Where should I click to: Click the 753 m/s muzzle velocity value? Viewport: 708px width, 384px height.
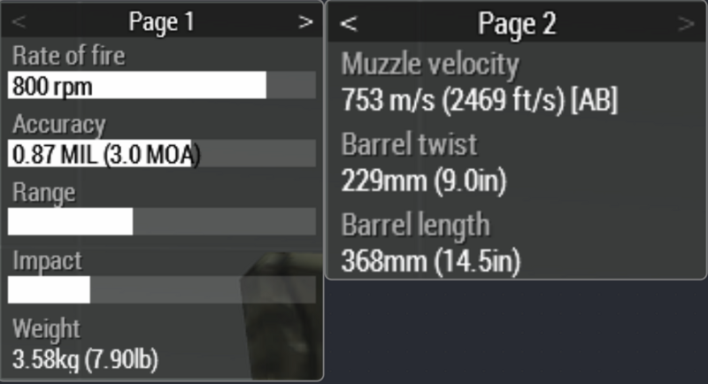tap(479, 101)
